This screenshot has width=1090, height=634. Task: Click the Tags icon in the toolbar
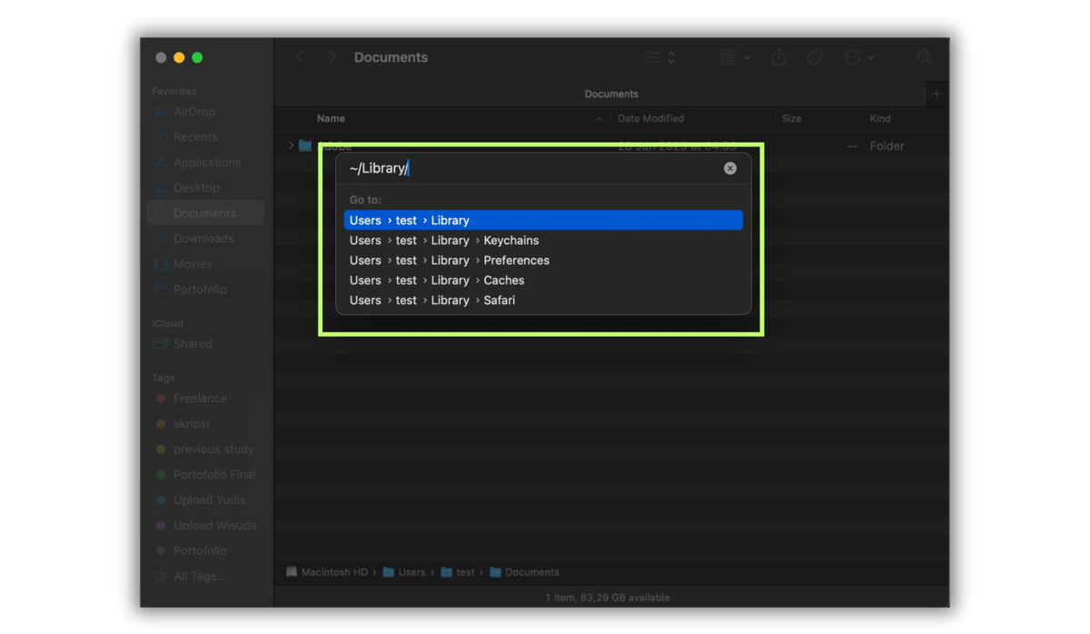tap(814, 56)
